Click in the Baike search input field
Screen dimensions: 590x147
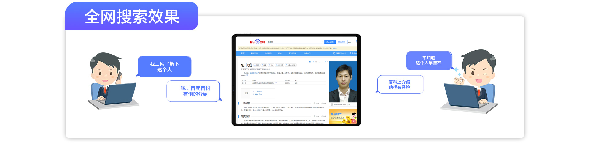point(293,42)
